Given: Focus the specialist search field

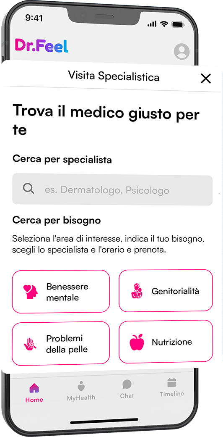Looking at the screenshot, I should pyautogui.click(x=112, y=190).
